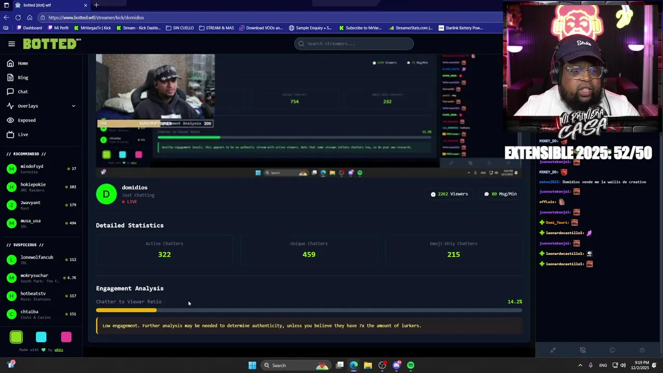Click the Chat bubble icon in sidebar

point(10,92)
